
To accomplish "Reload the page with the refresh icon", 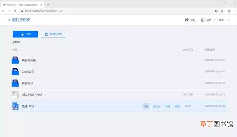I will pos(15,11).
